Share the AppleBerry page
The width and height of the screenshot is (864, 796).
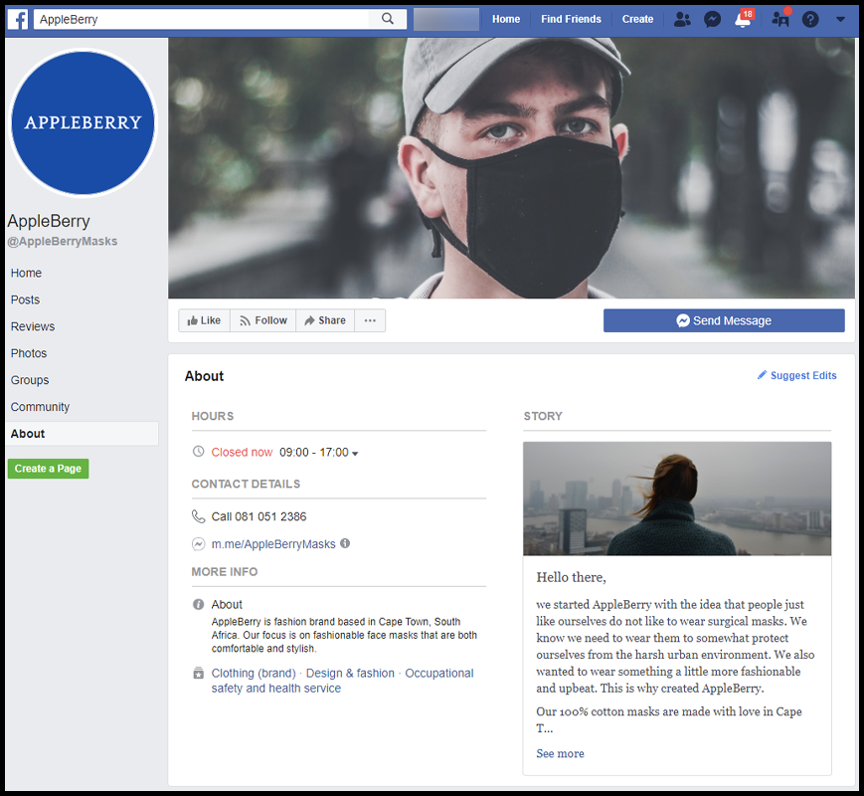click(325, 320)
